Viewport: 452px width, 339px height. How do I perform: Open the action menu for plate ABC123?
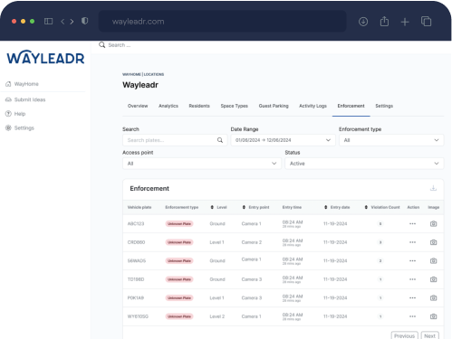412,223
